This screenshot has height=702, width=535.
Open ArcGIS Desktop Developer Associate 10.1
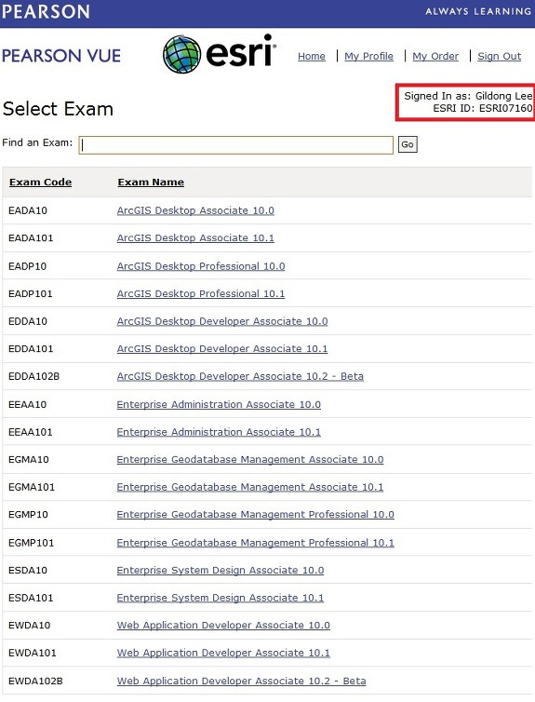pyautogui.click(x=222, y=348)
